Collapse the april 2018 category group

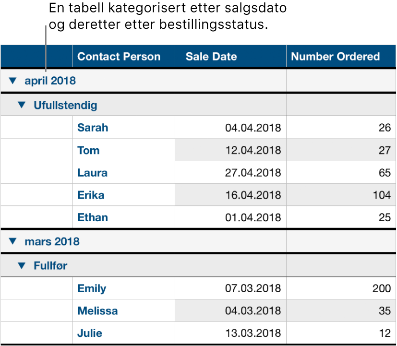pyautogui.click(x=12, y=81)
